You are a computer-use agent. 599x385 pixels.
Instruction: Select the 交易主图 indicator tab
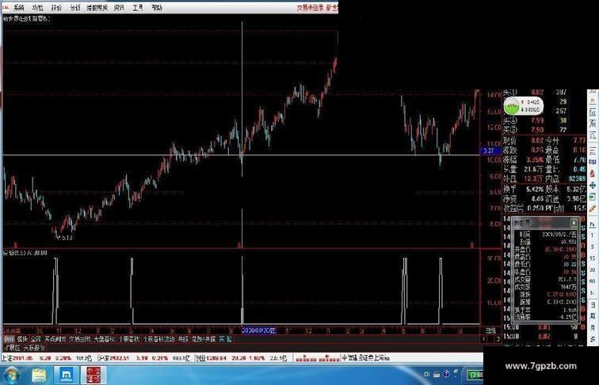tap(80, 339)
